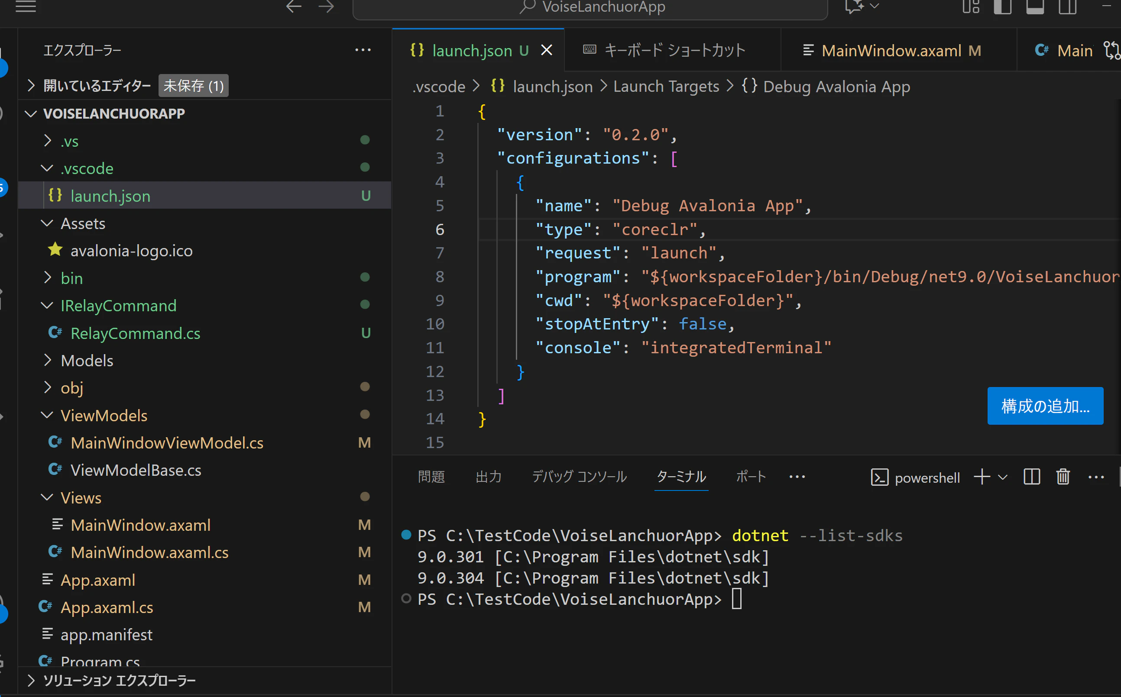Customize layout icon in title bar
The height and width of the screenshot is (697, 1121).
pyautogui.click(x=971, y=6)
